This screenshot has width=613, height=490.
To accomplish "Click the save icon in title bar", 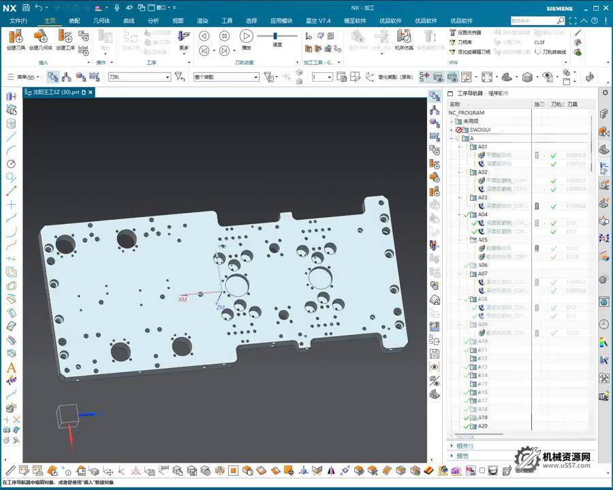I will [25, 7].
